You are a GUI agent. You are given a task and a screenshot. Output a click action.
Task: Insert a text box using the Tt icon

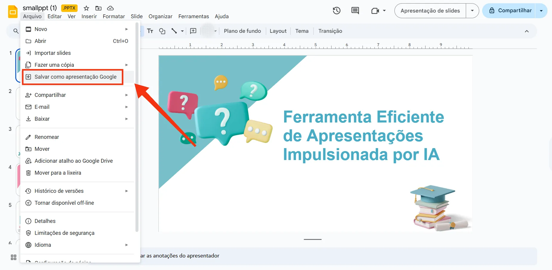tap(150, 31)
